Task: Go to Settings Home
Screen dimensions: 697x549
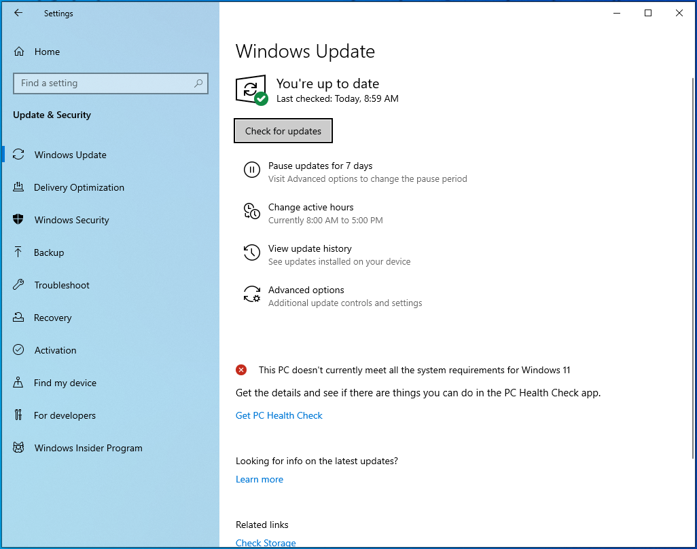Action: [46, 52]
